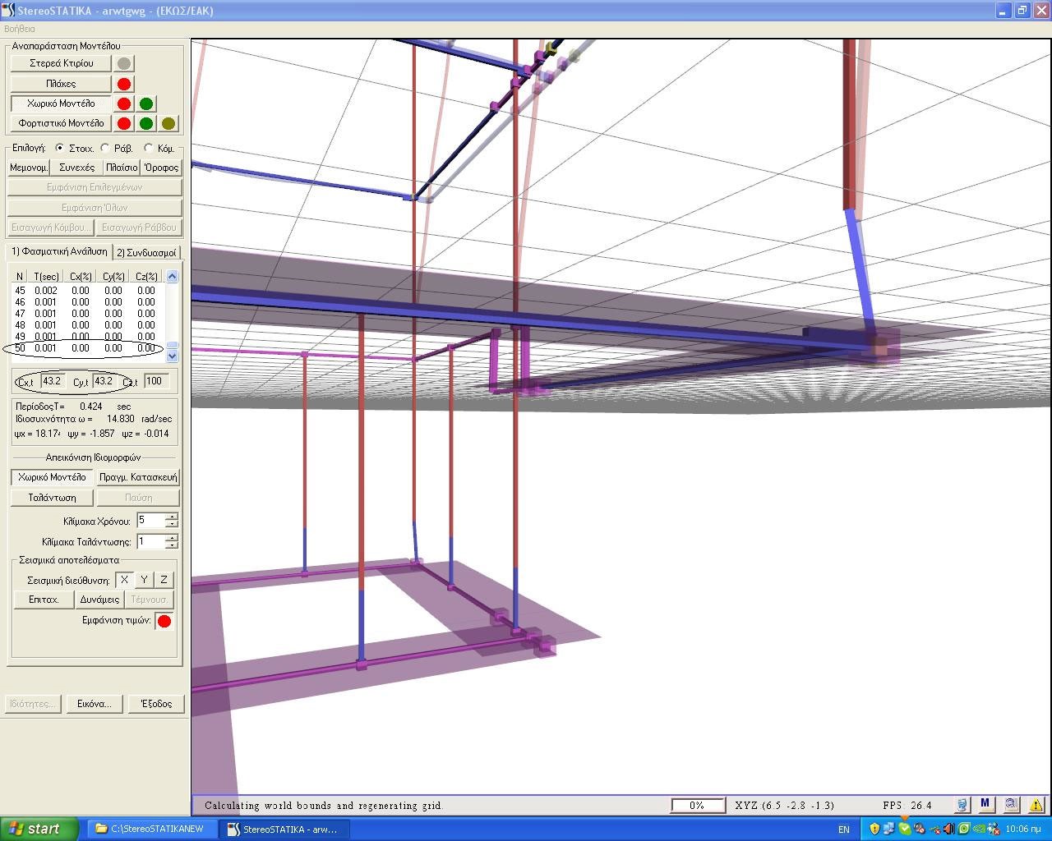Screen dimensions: 1052x841
Task: Decrease the Κλίμακα Χρόνου value
Action: point(171,524)
